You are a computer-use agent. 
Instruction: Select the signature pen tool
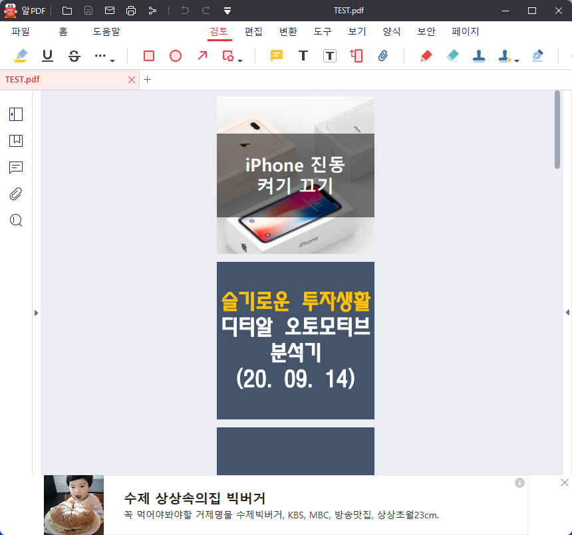coord(537,56)
